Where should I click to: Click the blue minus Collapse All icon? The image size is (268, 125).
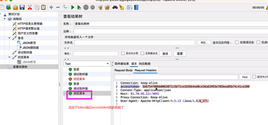click(x=58, y=7)
